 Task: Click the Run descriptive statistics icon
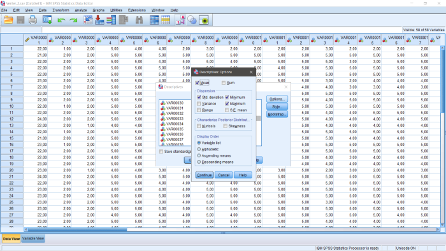tap(124, 20)
